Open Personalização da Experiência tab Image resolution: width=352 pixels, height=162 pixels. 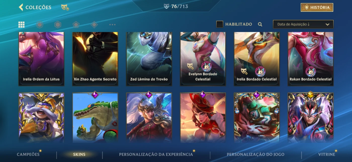click(156, 154)
